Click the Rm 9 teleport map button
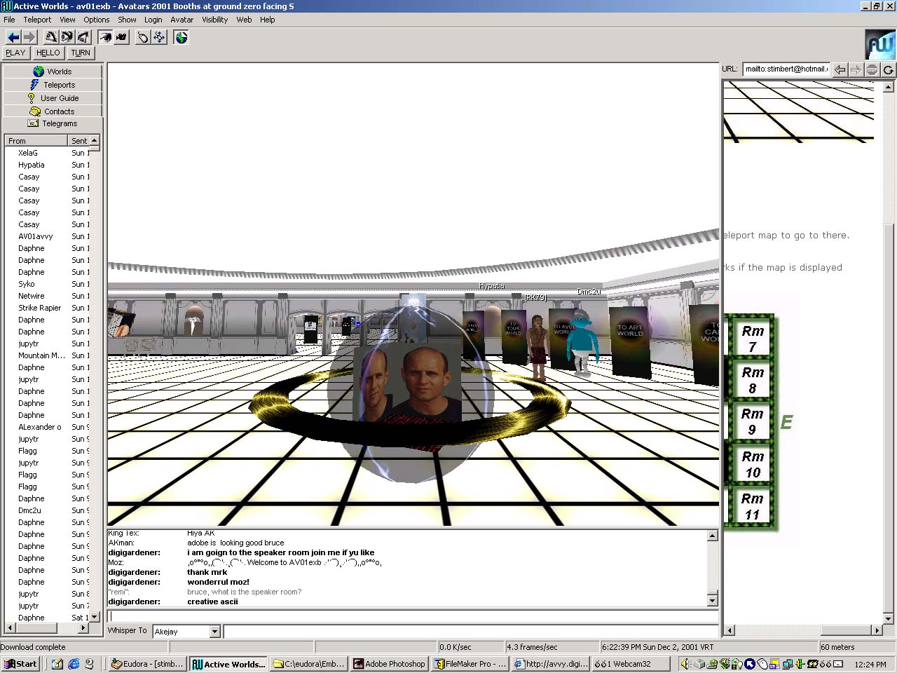 pyautogui.click(x=752, y=421)
